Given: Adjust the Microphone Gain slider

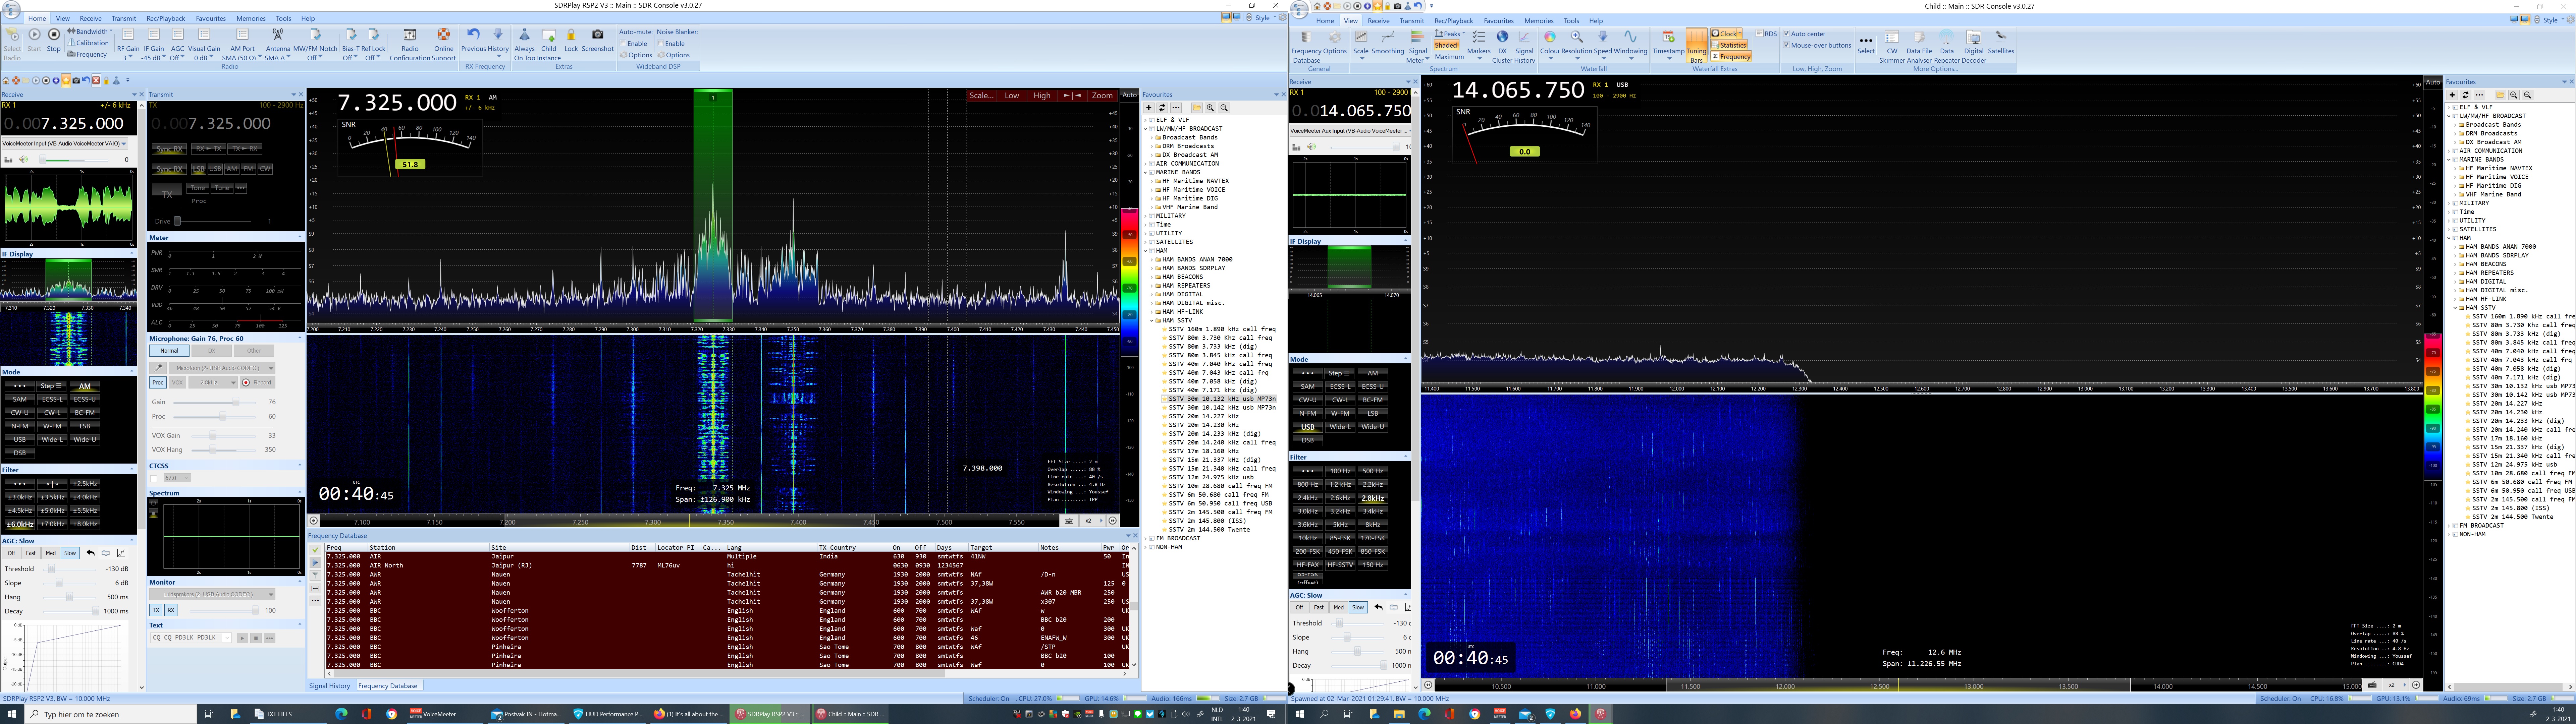Looking at the screenshot, I should pos(236,402).
